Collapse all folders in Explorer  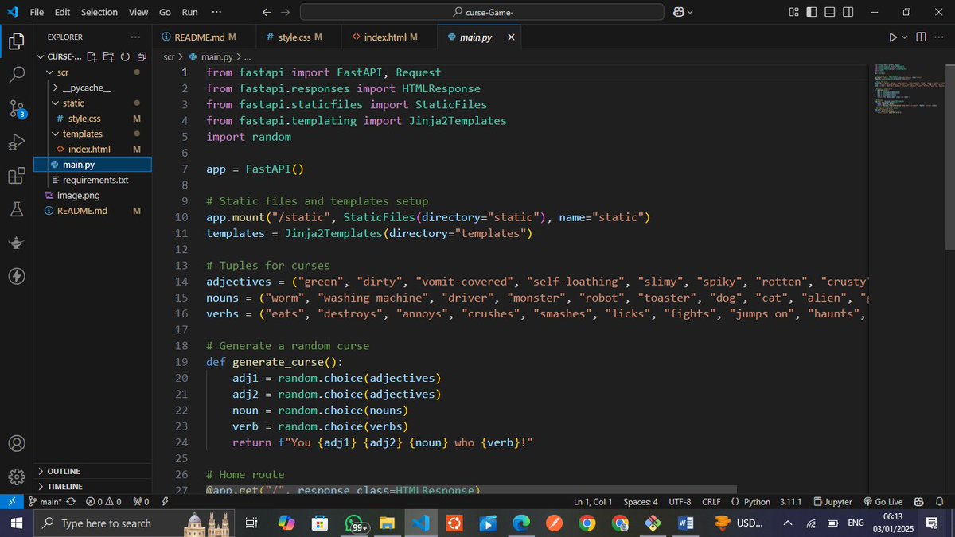(x=141, y=56)
